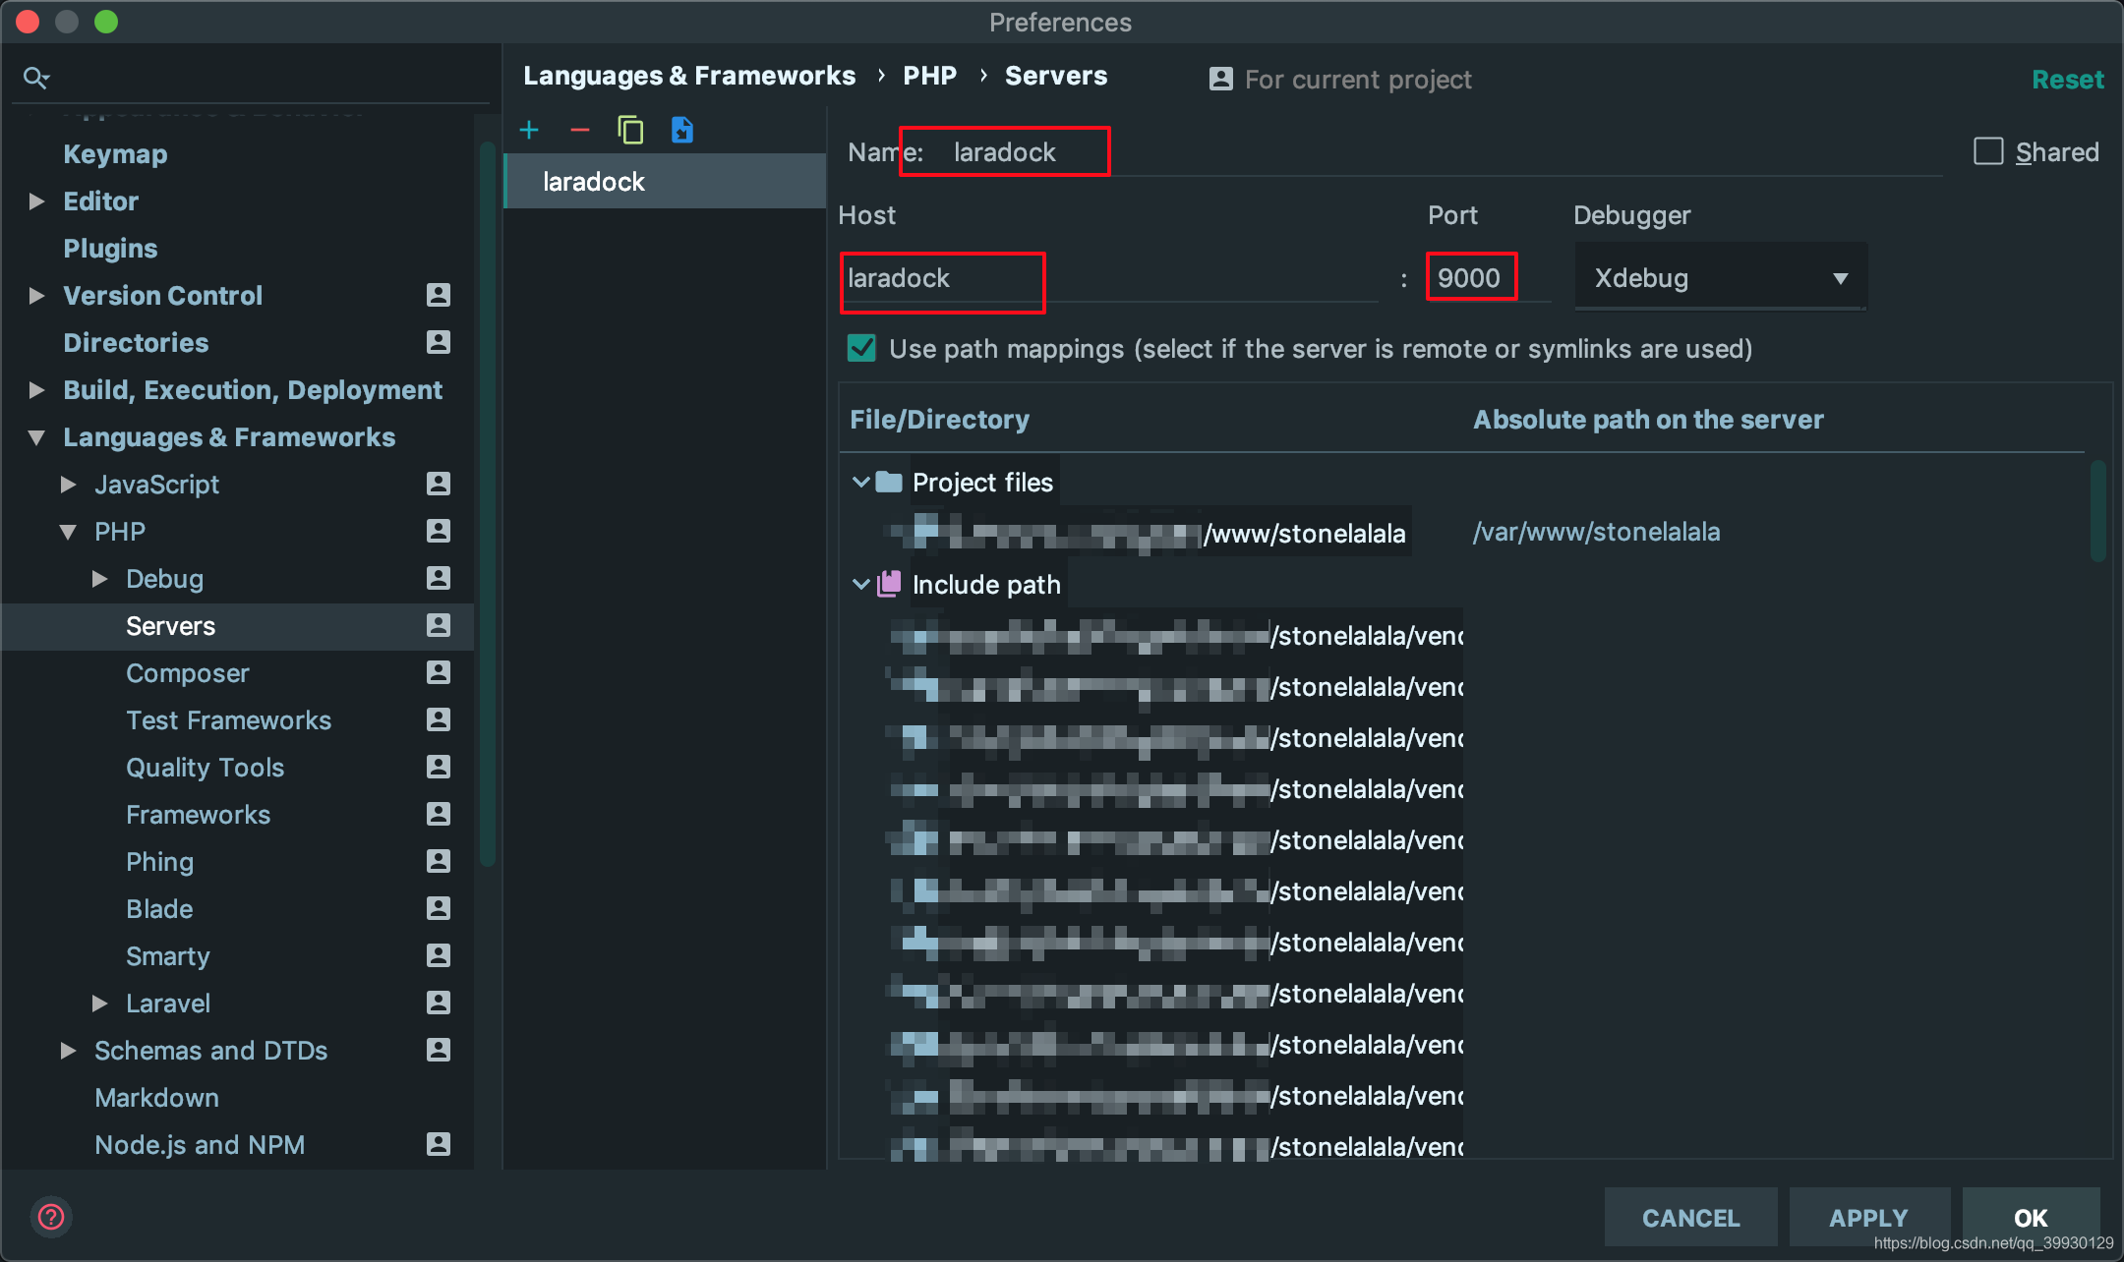Click the minus icon to remove server
Viewport: 2124px width, 1262px height.
[580, 130]
